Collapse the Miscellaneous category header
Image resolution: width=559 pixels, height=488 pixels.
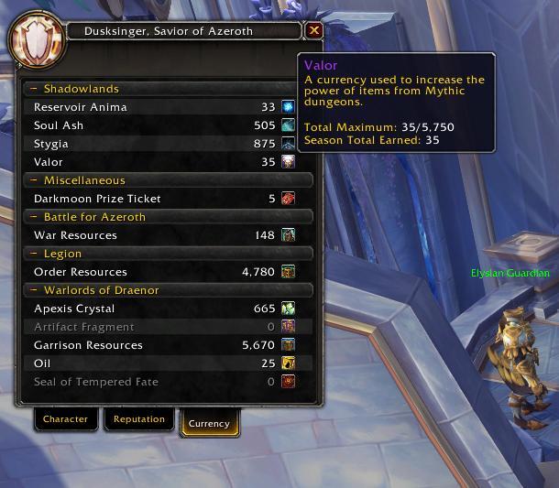point(34,180)
